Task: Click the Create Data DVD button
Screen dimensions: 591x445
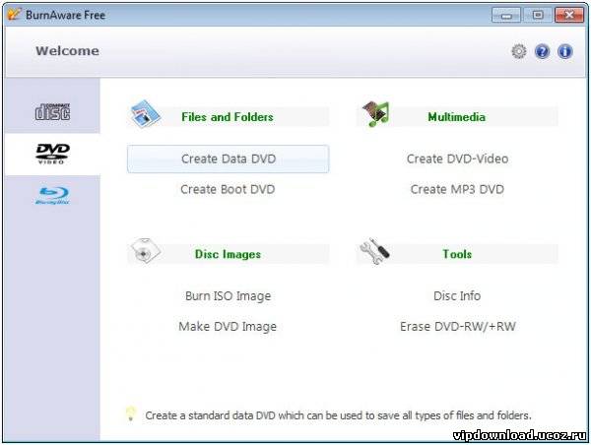Action: pyautogui.click(x=229, y=159)
